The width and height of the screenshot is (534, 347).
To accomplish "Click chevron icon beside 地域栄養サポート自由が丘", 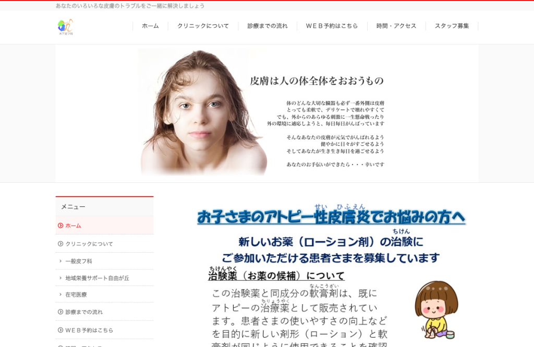I will pos(60,278).
